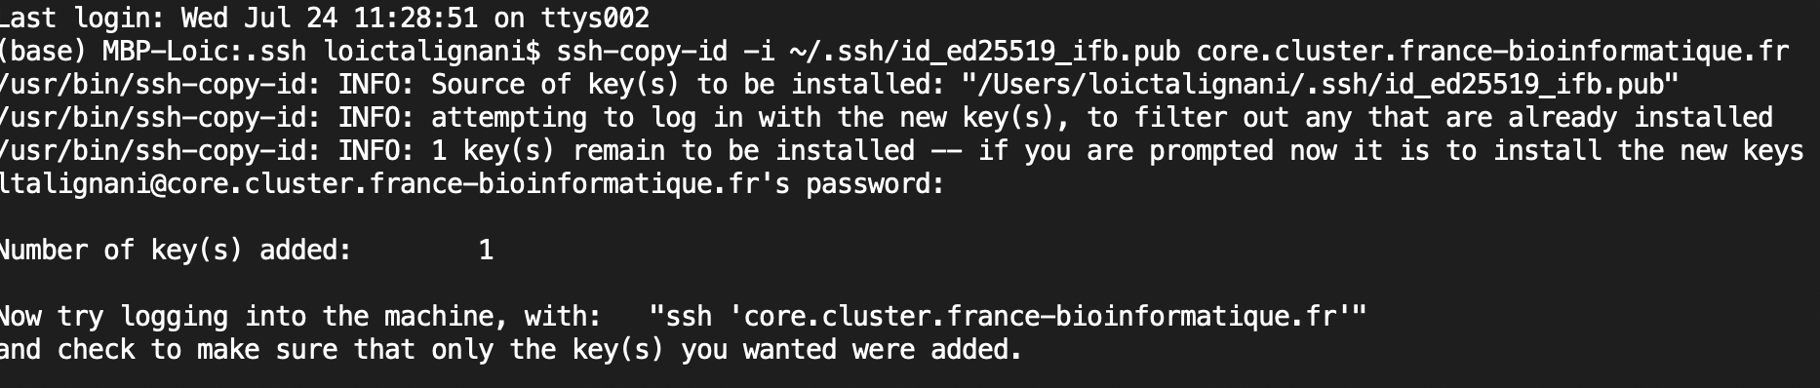Click the 'Last login' timestamp line
The height and width of the screenshot is (388, 1820).
point(325,18)
